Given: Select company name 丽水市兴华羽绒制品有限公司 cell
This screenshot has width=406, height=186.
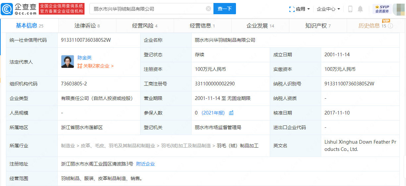Looking at the screenshot, I should (225, 40).
